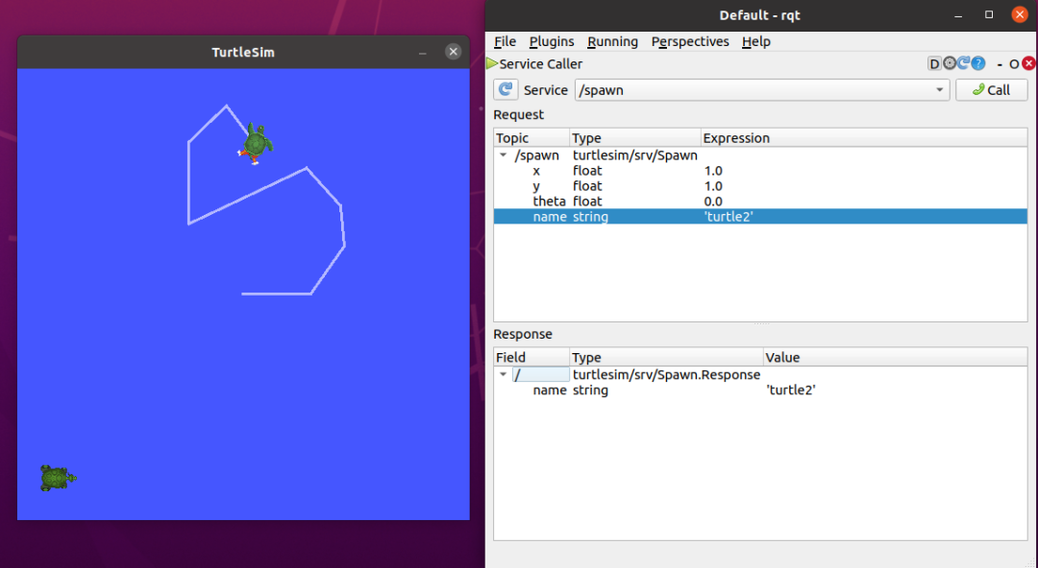Close the TurtleSim window
This screenshot has width=1038, height=568.
coord(453,52)
